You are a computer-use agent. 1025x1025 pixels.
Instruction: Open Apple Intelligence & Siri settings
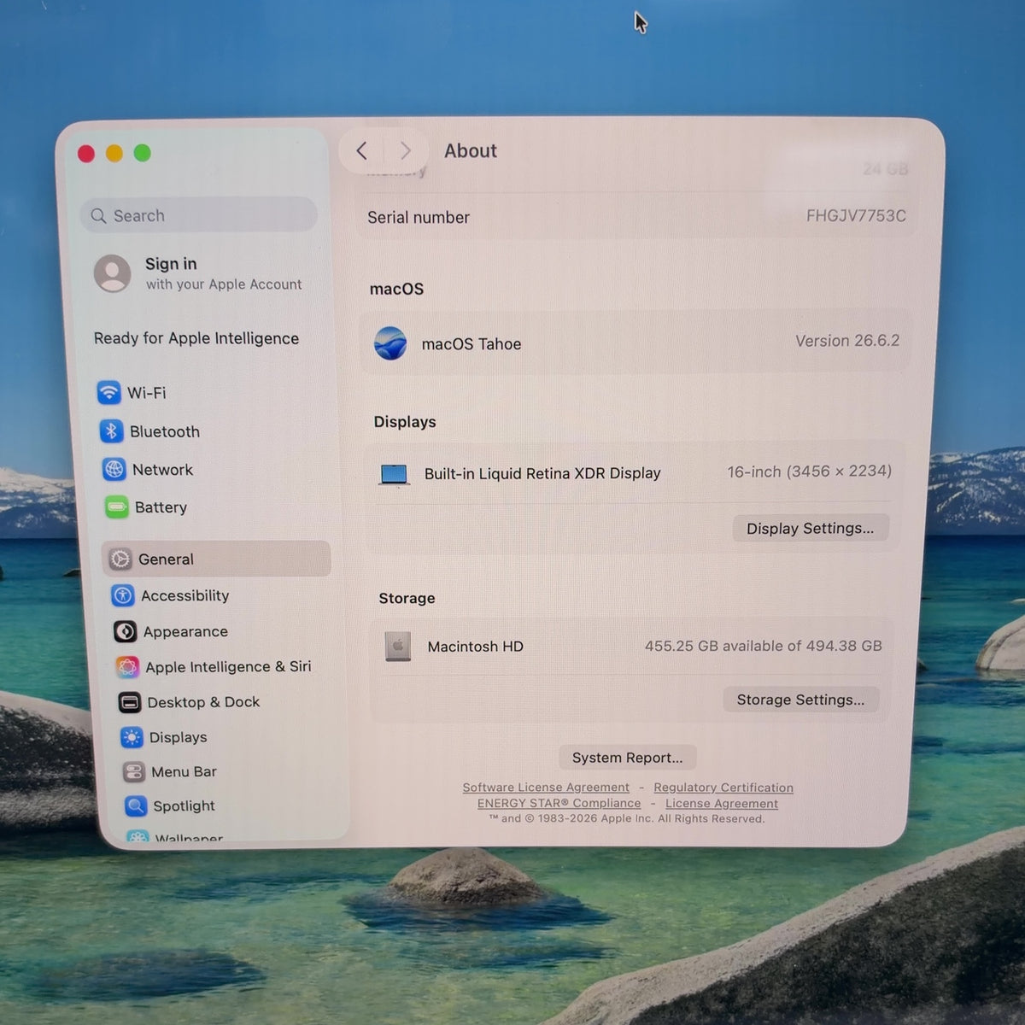pyautogui.click(x=214, y=667)
